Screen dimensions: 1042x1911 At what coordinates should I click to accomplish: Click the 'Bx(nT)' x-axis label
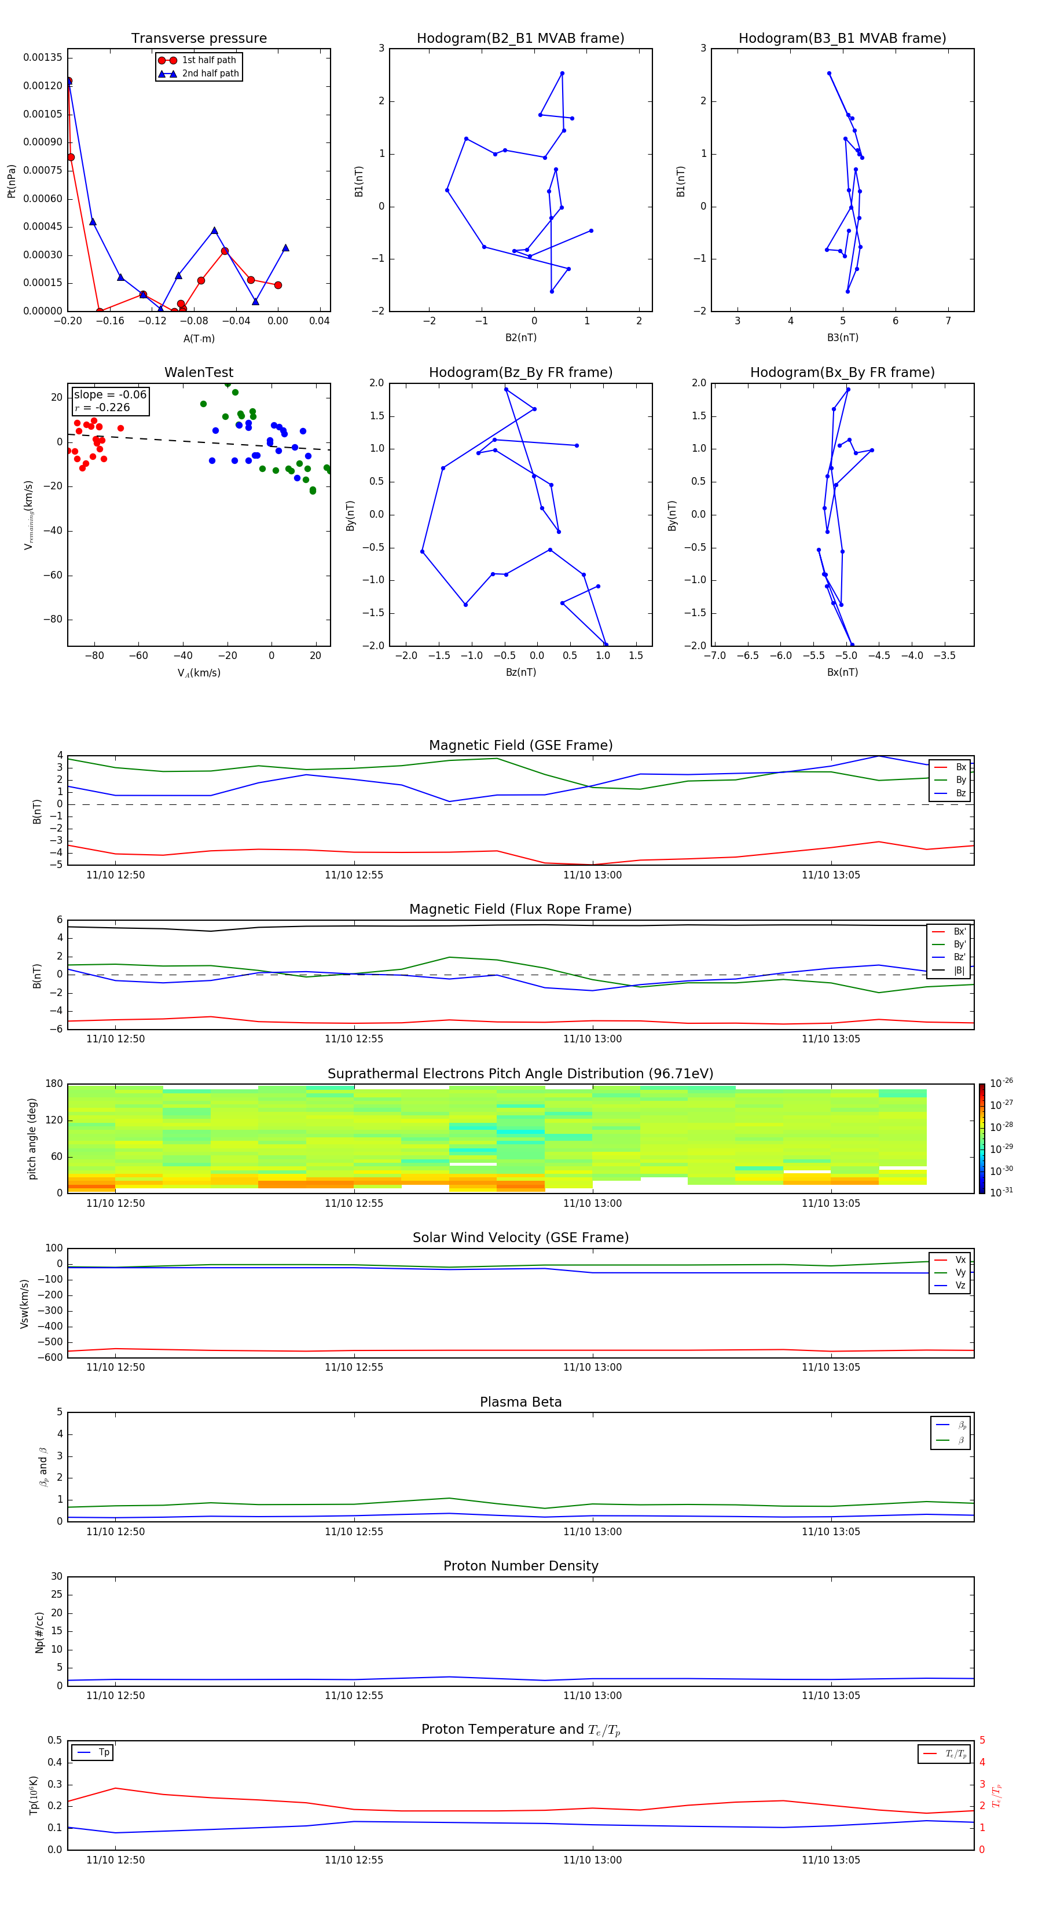click(842, 672)
